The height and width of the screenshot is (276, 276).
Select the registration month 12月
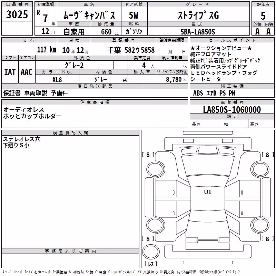[48, 31]
